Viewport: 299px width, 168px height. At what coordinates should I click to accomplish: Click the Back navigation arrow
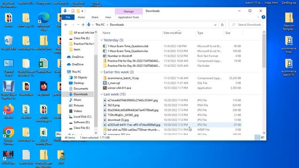click(66, 25)
